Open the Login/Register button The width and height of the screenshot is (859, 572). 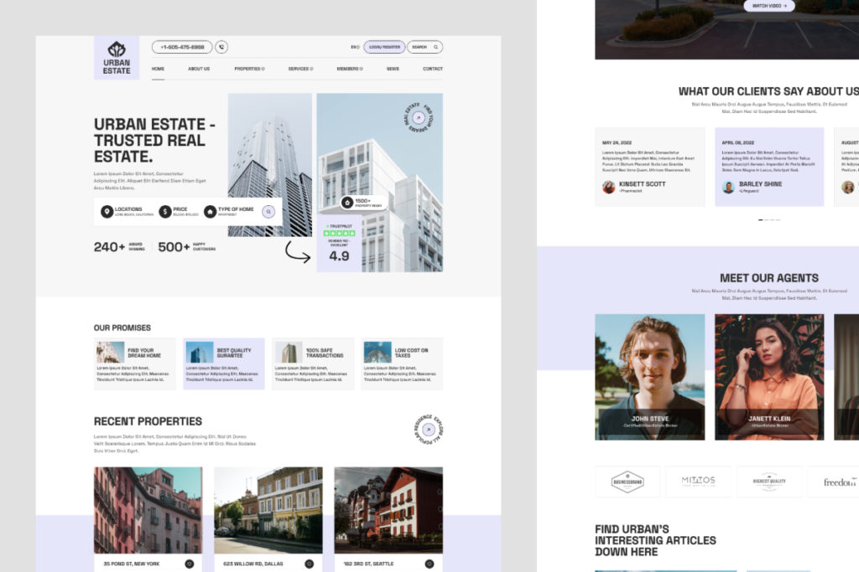(x=384, y=47)
